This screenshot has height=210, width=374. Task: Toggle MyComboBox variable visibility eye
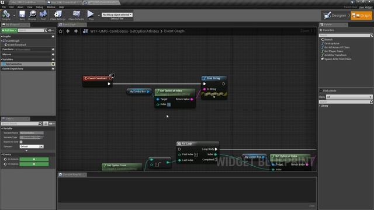pos(53,64)
